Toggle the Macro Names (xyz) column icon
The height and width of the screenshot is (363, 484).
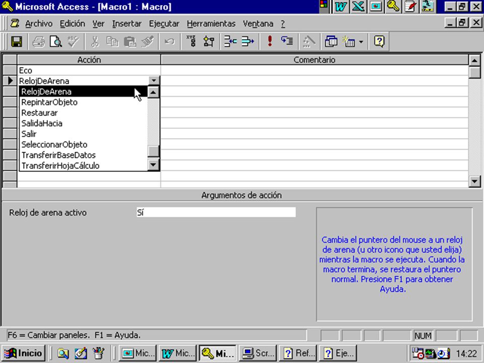[x=192, y=41]
